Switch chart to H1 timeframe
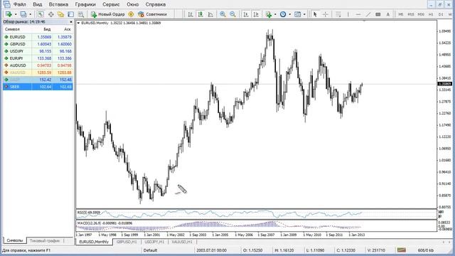Viewport: 455px width, 256px height. (x=431, y=14)
